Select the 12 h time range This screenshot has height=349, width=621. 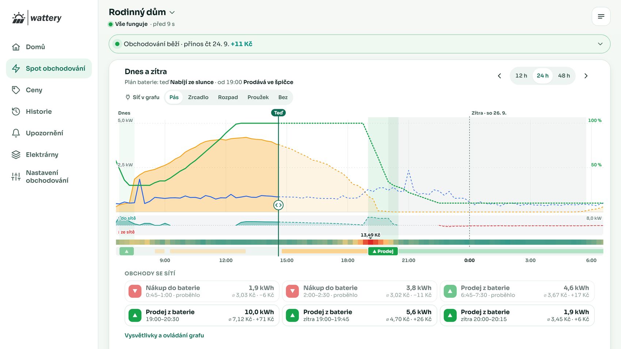click(521, 76)
